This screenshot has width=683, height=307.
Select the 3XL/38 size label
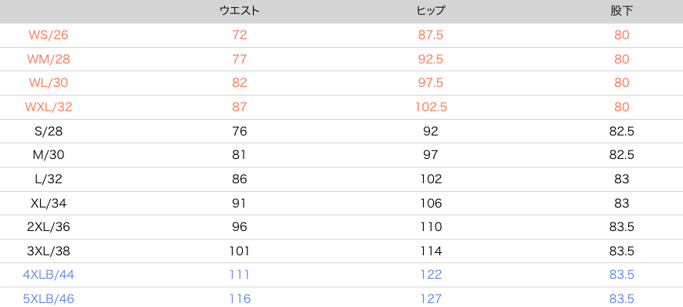(x=49, y=251)
